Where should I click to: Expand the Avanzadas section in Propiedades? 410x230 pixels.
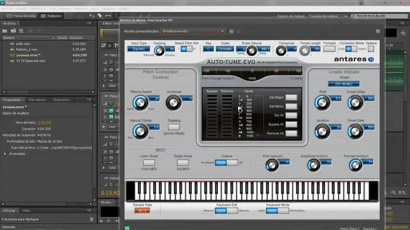5,154
